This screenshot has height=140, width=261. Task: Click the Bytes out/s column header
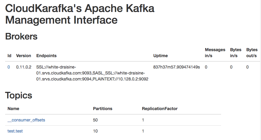[252, 53]
